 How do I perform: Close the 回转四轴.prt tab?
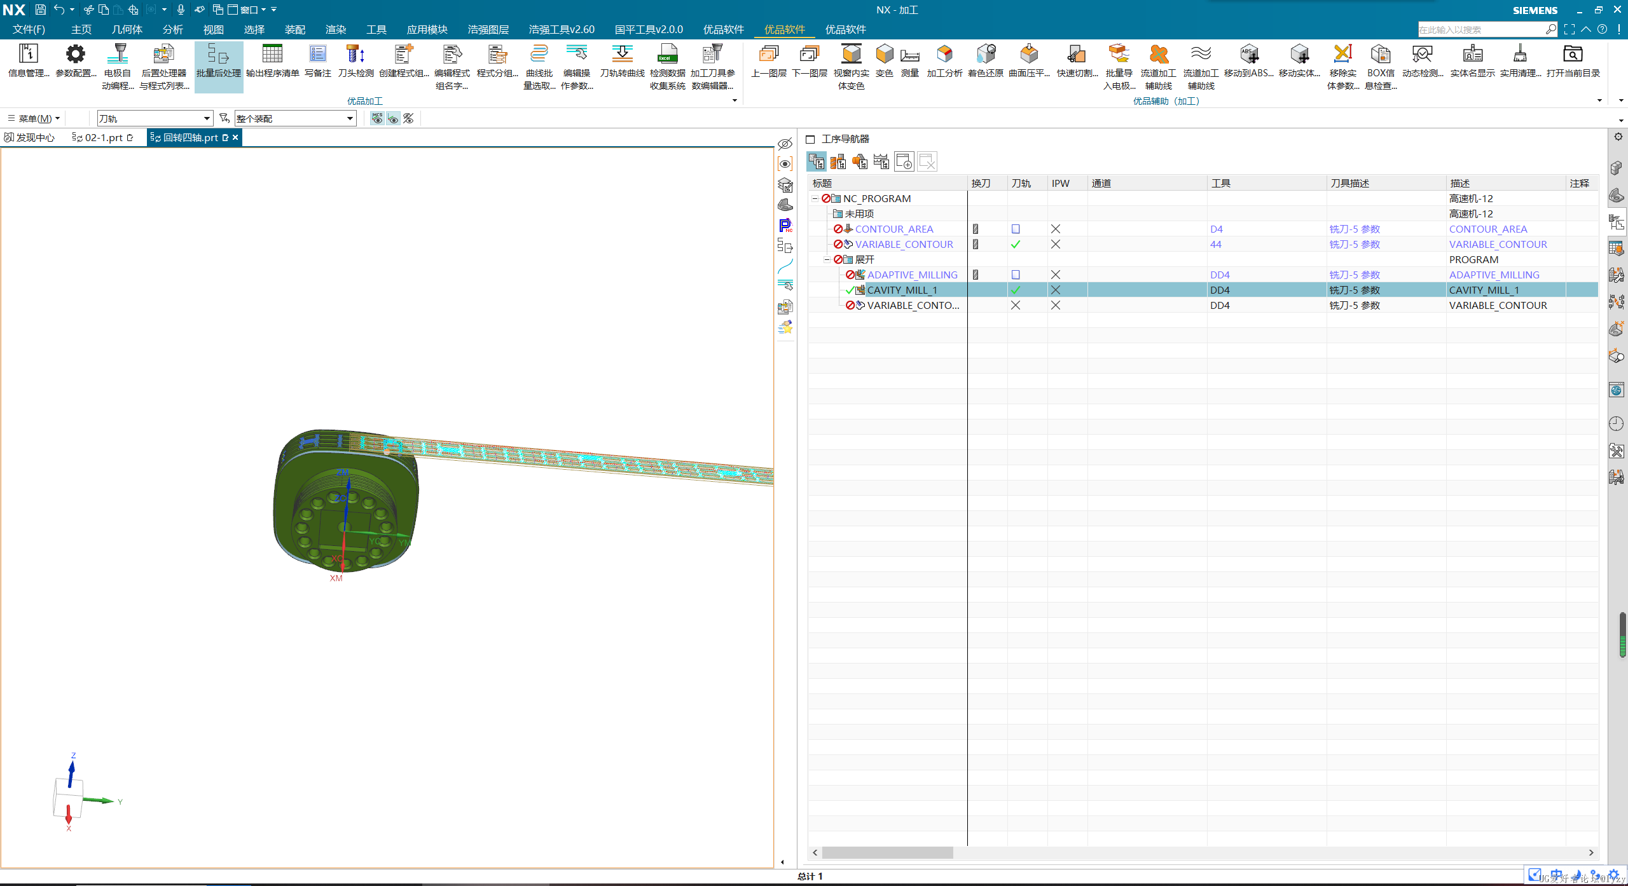tap(235, 137)
